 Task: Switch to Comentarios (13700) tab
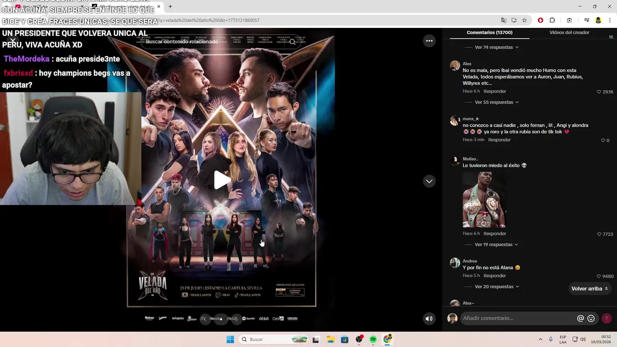[x=489, y=32]
